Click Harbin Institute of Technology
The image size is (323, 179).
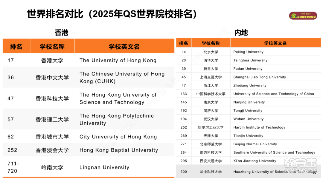[x=259, y=127]
